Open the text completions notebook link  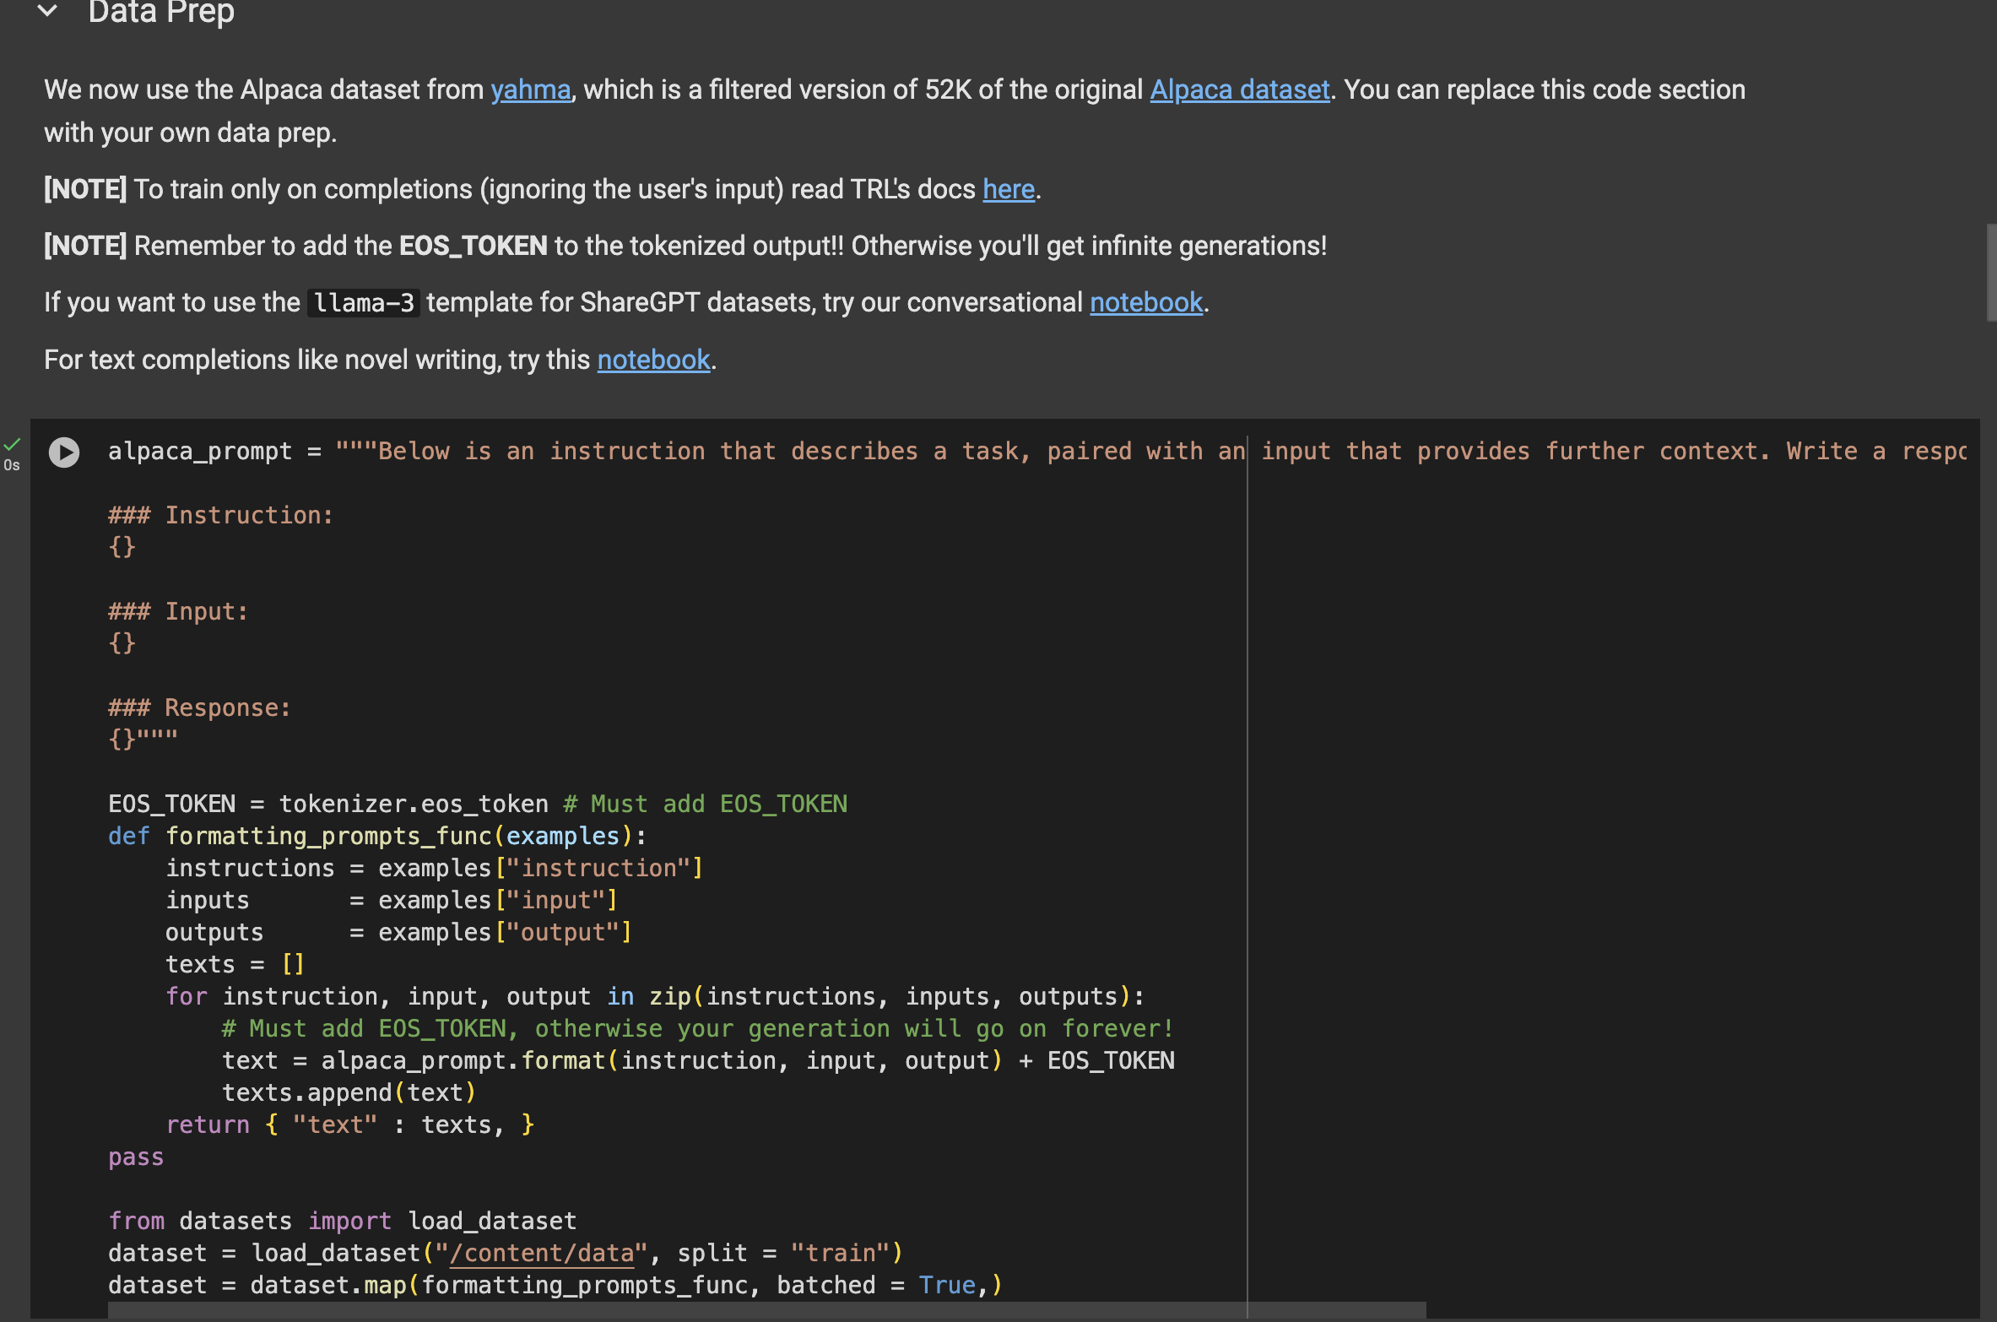[x=653, y=360]
